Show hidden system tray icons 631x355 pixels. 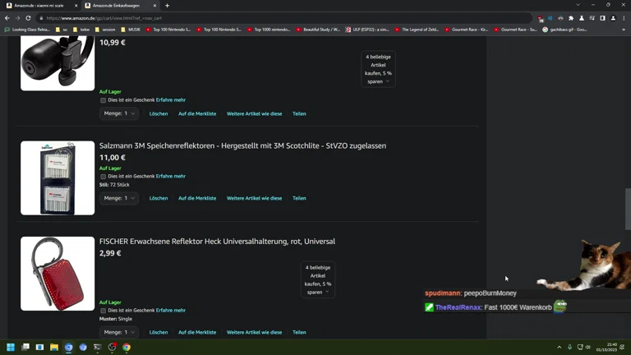559,347
